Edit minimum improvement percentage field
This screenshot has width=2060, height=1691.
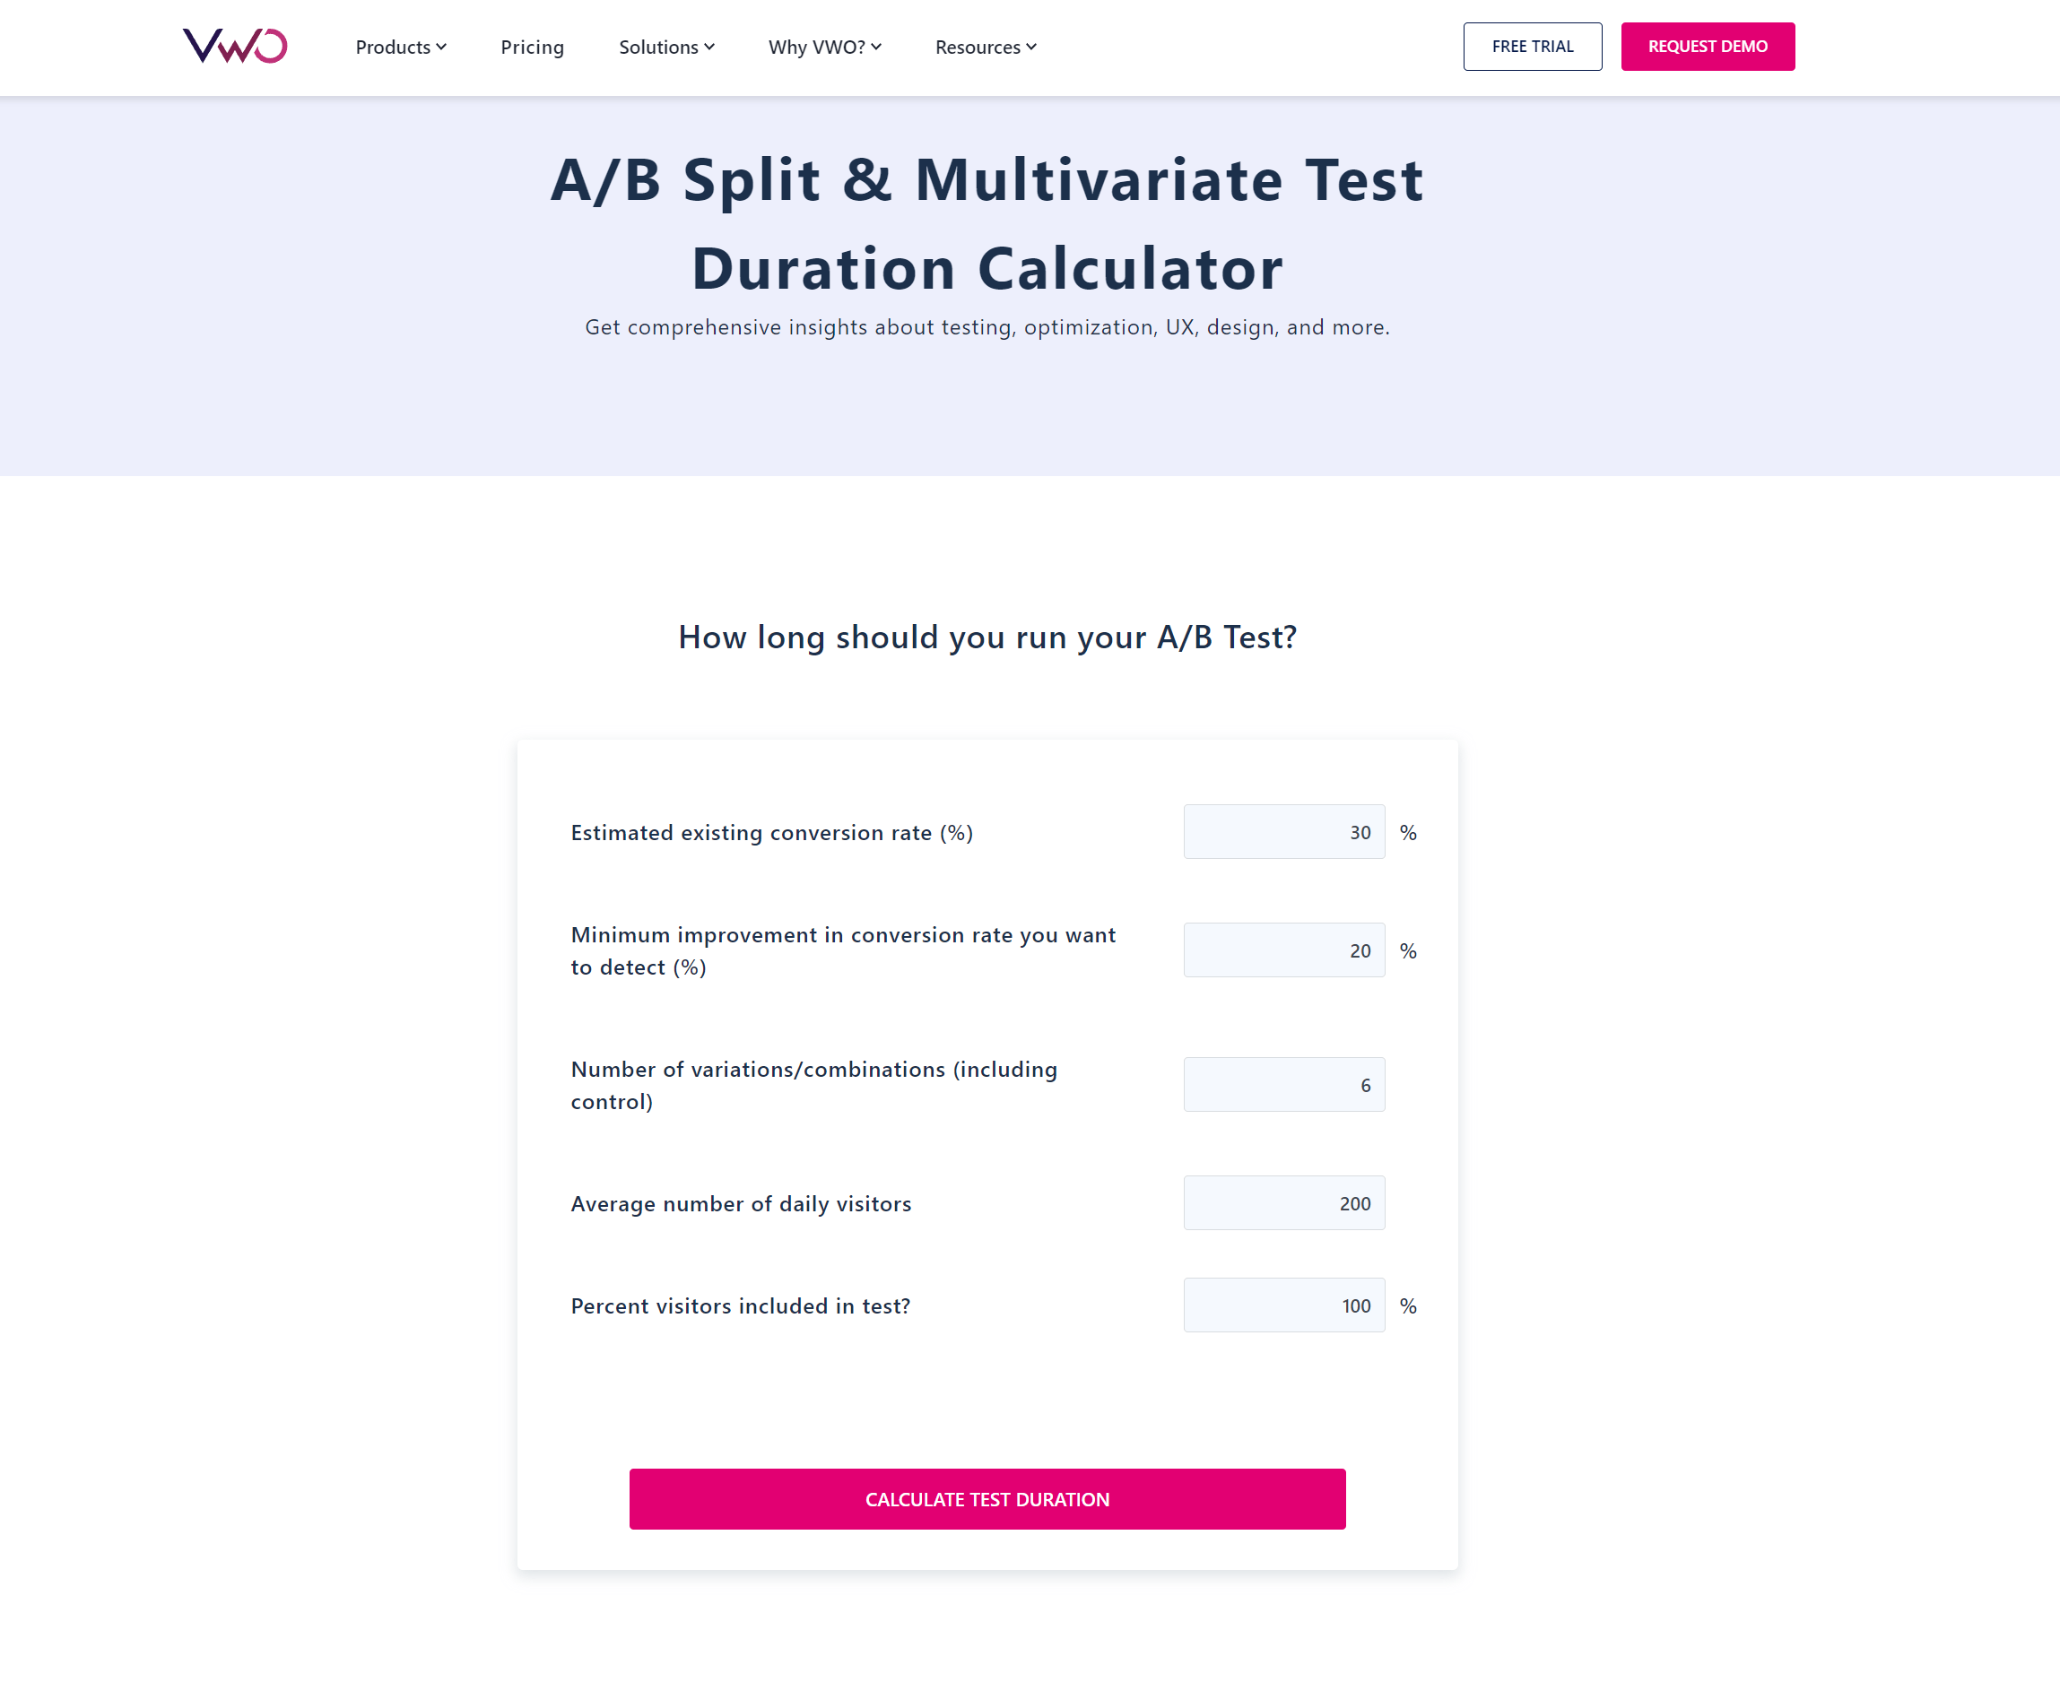(x=1285, y=949)
